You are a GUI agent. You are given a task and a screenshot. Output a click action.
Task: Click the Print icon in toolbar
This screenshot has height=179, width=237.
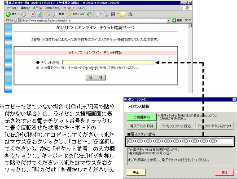pos(106,14)
